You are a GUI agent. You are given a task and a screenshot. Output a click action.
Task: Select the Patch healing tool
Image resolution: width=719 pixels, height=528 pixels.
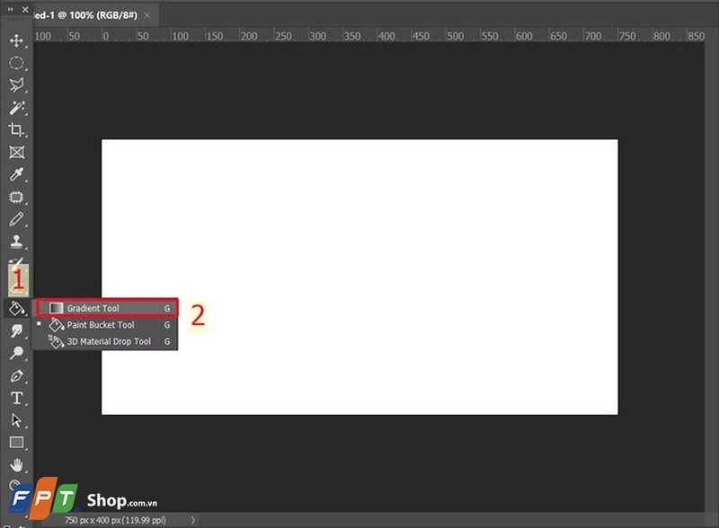(x=16, y=197)
